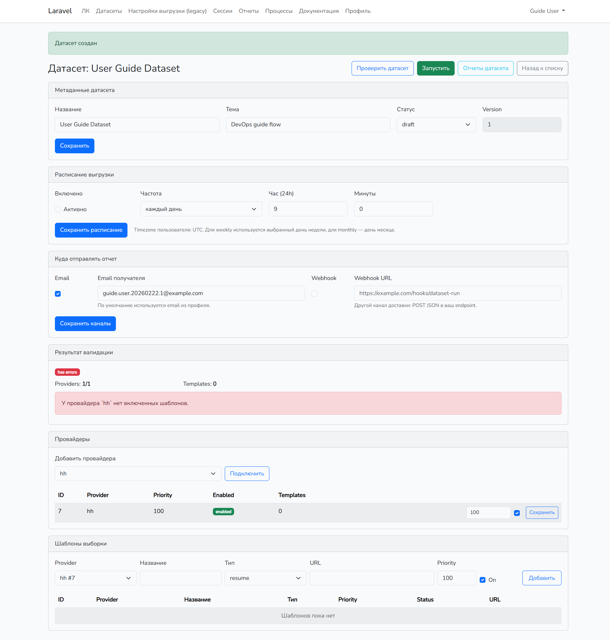Click into the Webhook URL field
Viewport: 610px width, 640px height.
coord(457,293)
